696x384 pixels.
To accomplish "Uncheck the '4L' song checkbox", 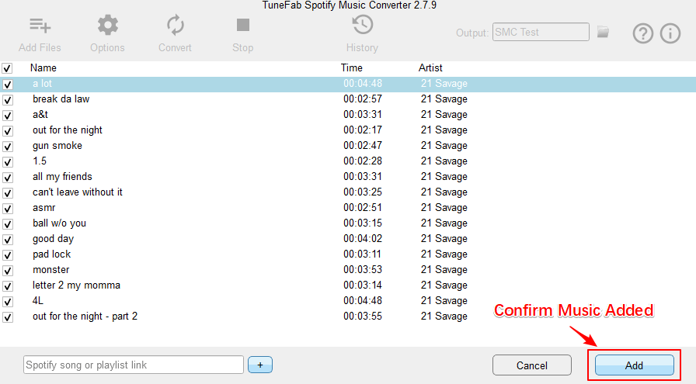I will (x=8, y=302).
